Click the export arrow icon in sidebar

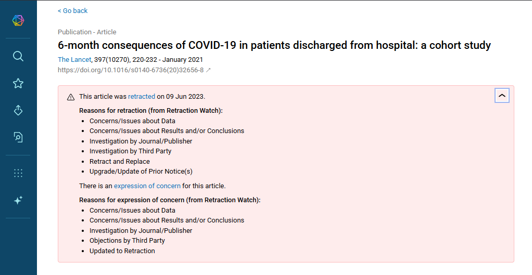[x=18, y=110]
